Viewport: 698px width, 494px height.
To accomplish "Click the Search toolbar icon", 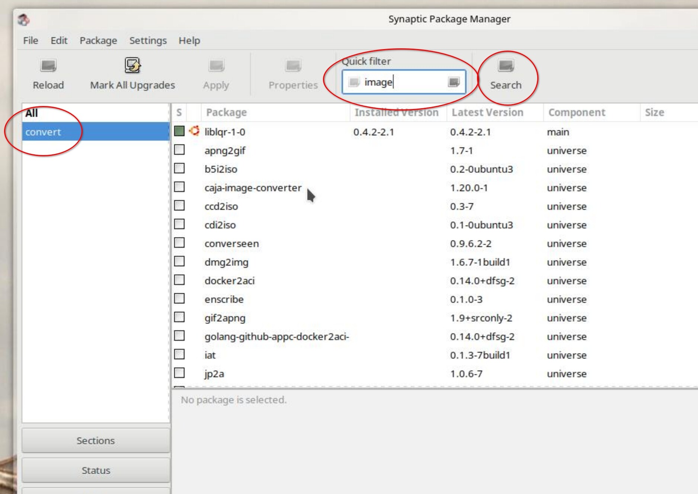I will click(x=506, y=66).
